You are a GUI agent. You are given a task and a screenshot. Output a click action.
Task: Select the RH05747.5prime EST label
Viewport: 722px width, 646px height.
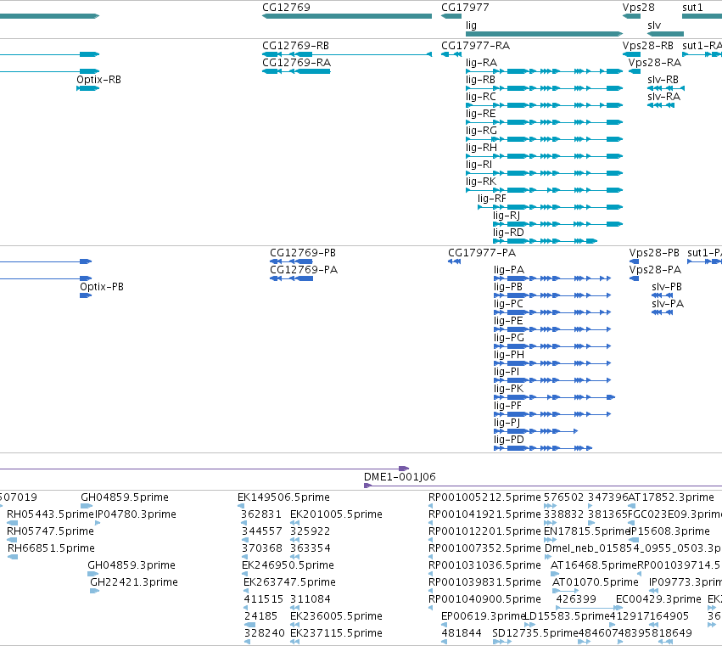coord(50,531)
